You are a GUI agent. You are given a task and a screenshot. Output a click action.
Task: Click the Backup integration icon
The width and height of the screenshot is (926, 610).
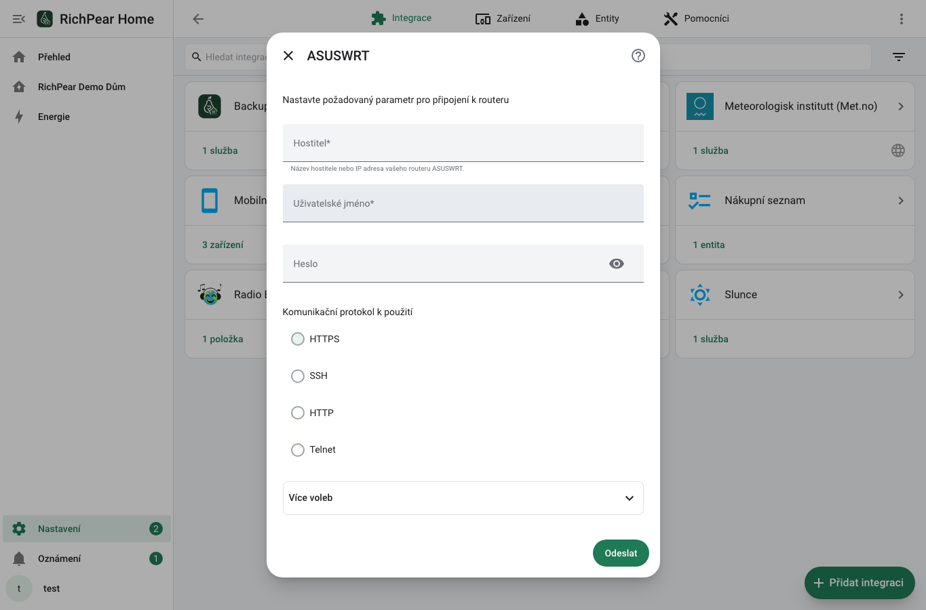(210, 106)
